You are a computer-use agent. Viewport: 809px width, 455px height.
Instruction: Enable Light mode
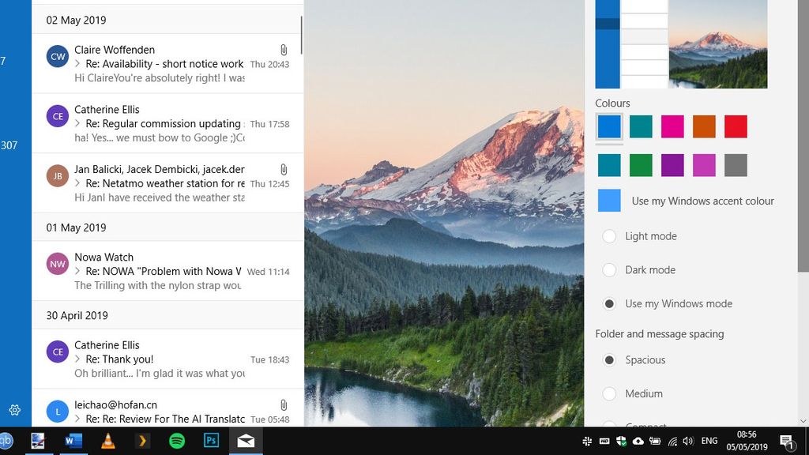pos(609,236)
